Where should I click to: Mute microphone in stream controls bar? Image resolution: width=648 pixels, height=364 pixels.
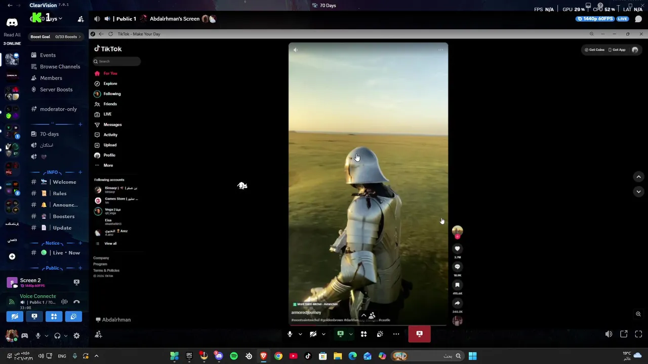[x=290, y=334]
